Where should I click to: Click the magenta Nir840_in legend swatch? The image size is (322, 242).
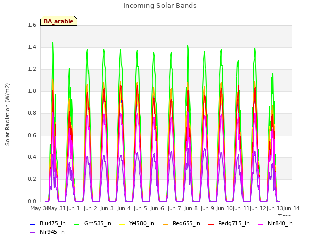pos(261,224)
